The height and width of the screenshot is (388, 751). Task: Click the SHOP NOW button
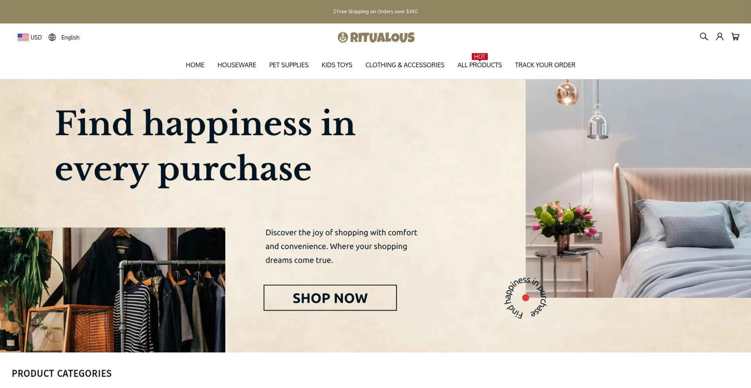pos(330,298)
